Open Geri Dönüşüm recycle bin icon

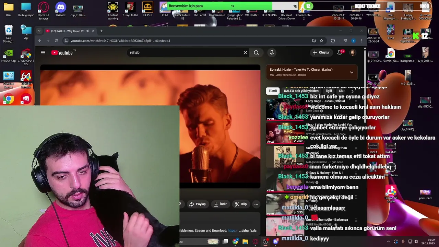tap(9, 34)
